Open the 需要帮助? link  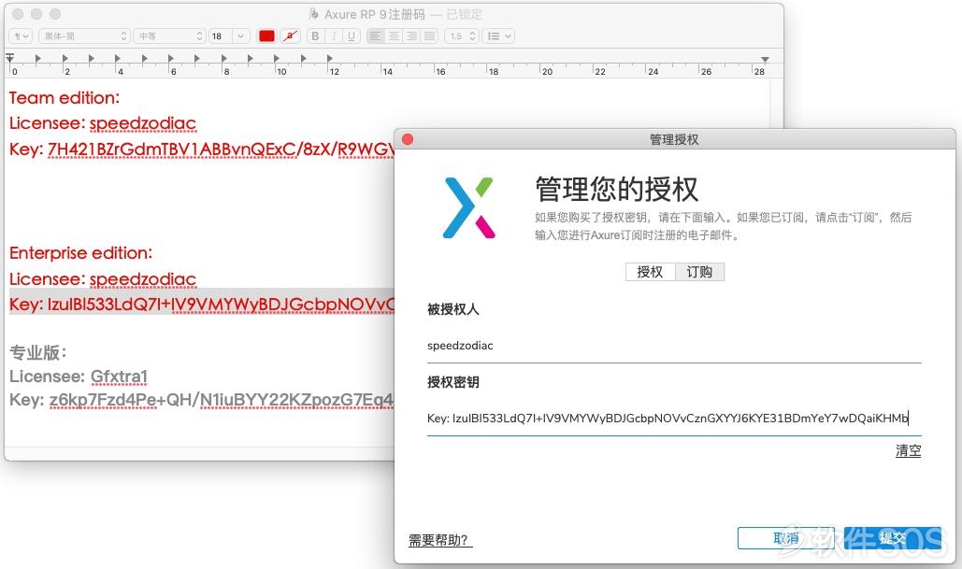pos(438,540)
